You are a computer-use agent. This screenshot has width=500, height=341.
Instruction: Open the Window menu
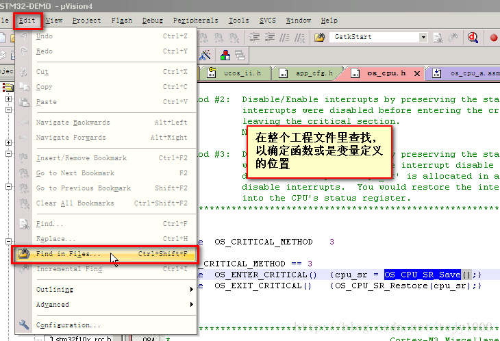coord(298,21)
